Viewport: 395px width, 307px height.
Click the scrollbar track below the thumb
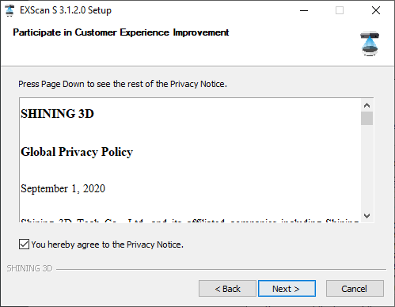pyautogui.click(x=367, y=168)
